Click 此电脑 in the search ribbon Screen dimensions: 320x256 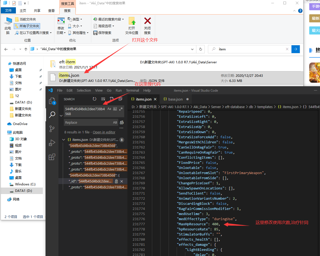click(8, 26)
